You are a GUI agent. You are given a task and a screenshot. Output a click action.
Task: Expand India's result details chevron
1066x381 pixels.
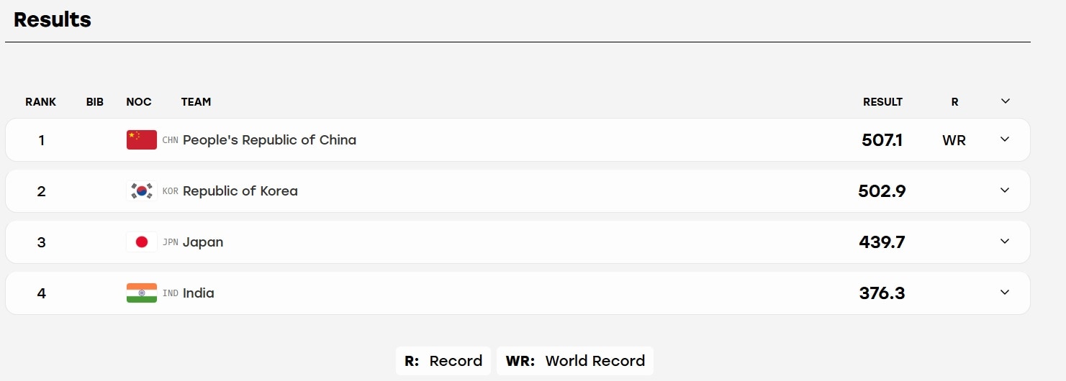[1005, 293]
